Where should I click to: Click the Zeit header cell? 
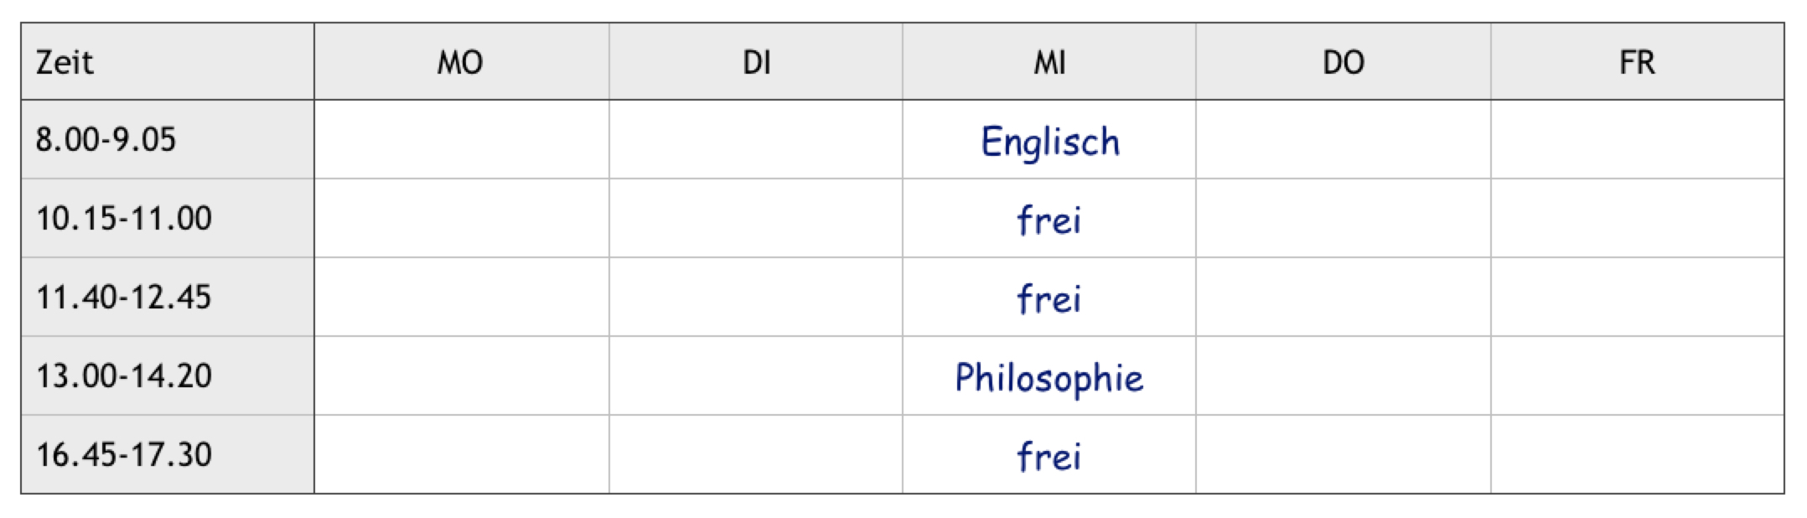point(65,63)
